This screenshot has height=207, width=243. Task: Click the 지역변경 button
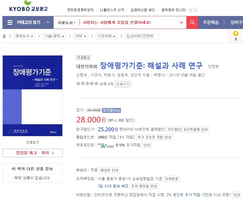tap(172, 179)
